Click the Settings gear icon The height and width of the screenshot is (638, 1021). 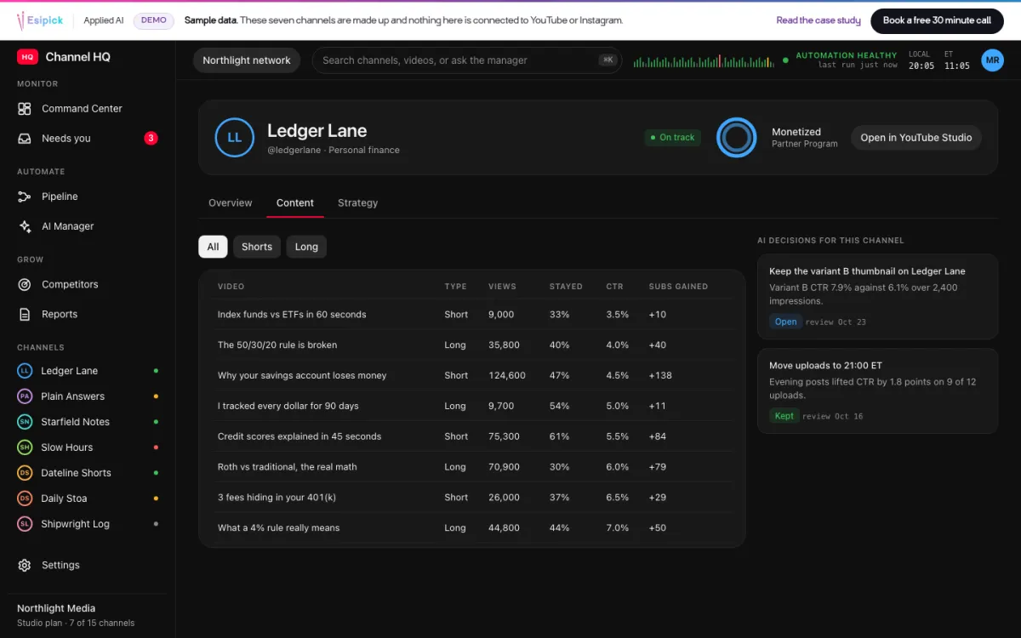25,566
